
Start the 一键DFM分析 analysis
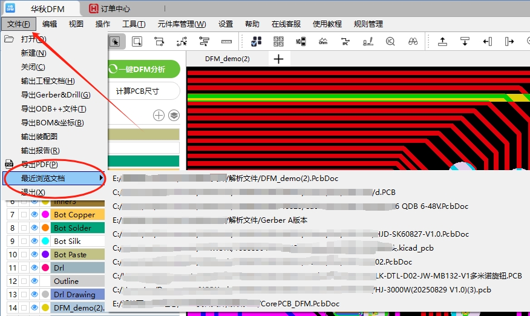pos(144,70)
